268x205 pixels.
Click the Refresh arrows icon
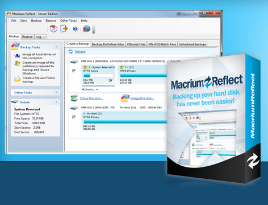click(x=70, y=51)
